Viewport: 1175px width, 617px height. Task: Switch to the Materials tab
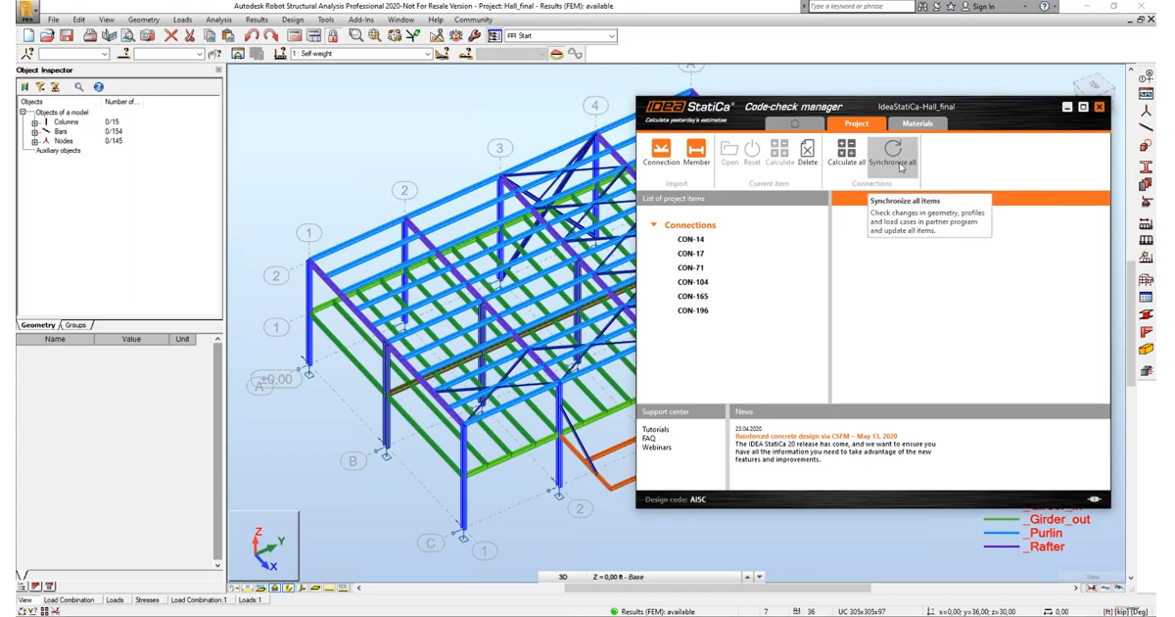(x=916, y=123)
